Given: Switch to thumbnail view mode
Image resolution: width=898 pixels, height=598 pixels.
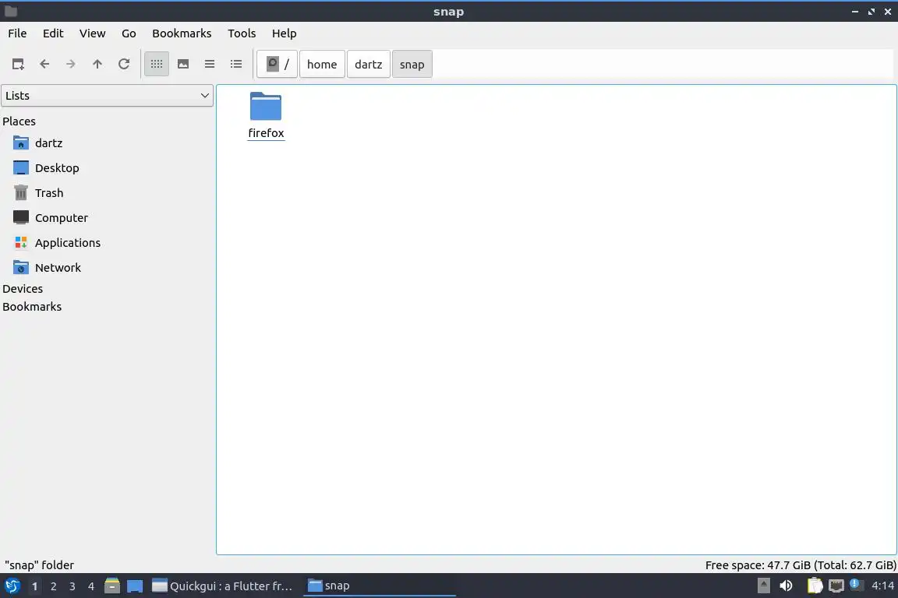Looking at the screenshot, I should [183, 64].
